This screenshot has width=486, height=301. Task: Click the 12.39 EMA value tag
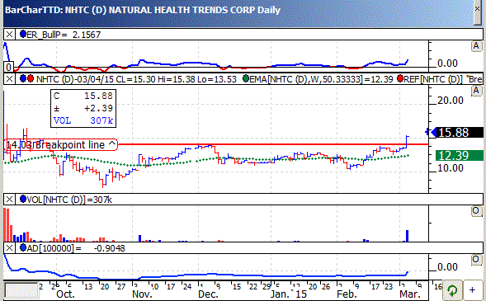[x=460, y=156]
